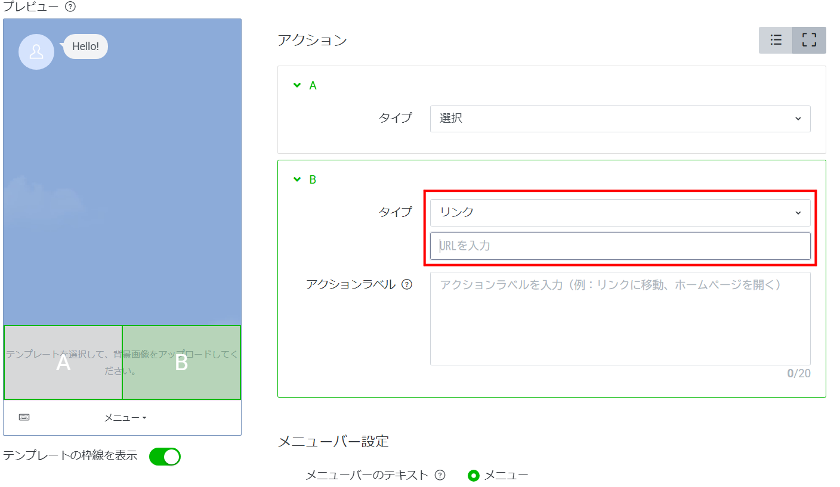Toggle テンプレートの枠線を表示 switch off
Screen dimensions: 840x487
click(165, 457)
